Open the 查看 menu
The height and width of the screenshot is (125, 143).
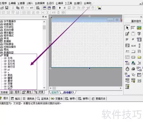click(21, 3)
